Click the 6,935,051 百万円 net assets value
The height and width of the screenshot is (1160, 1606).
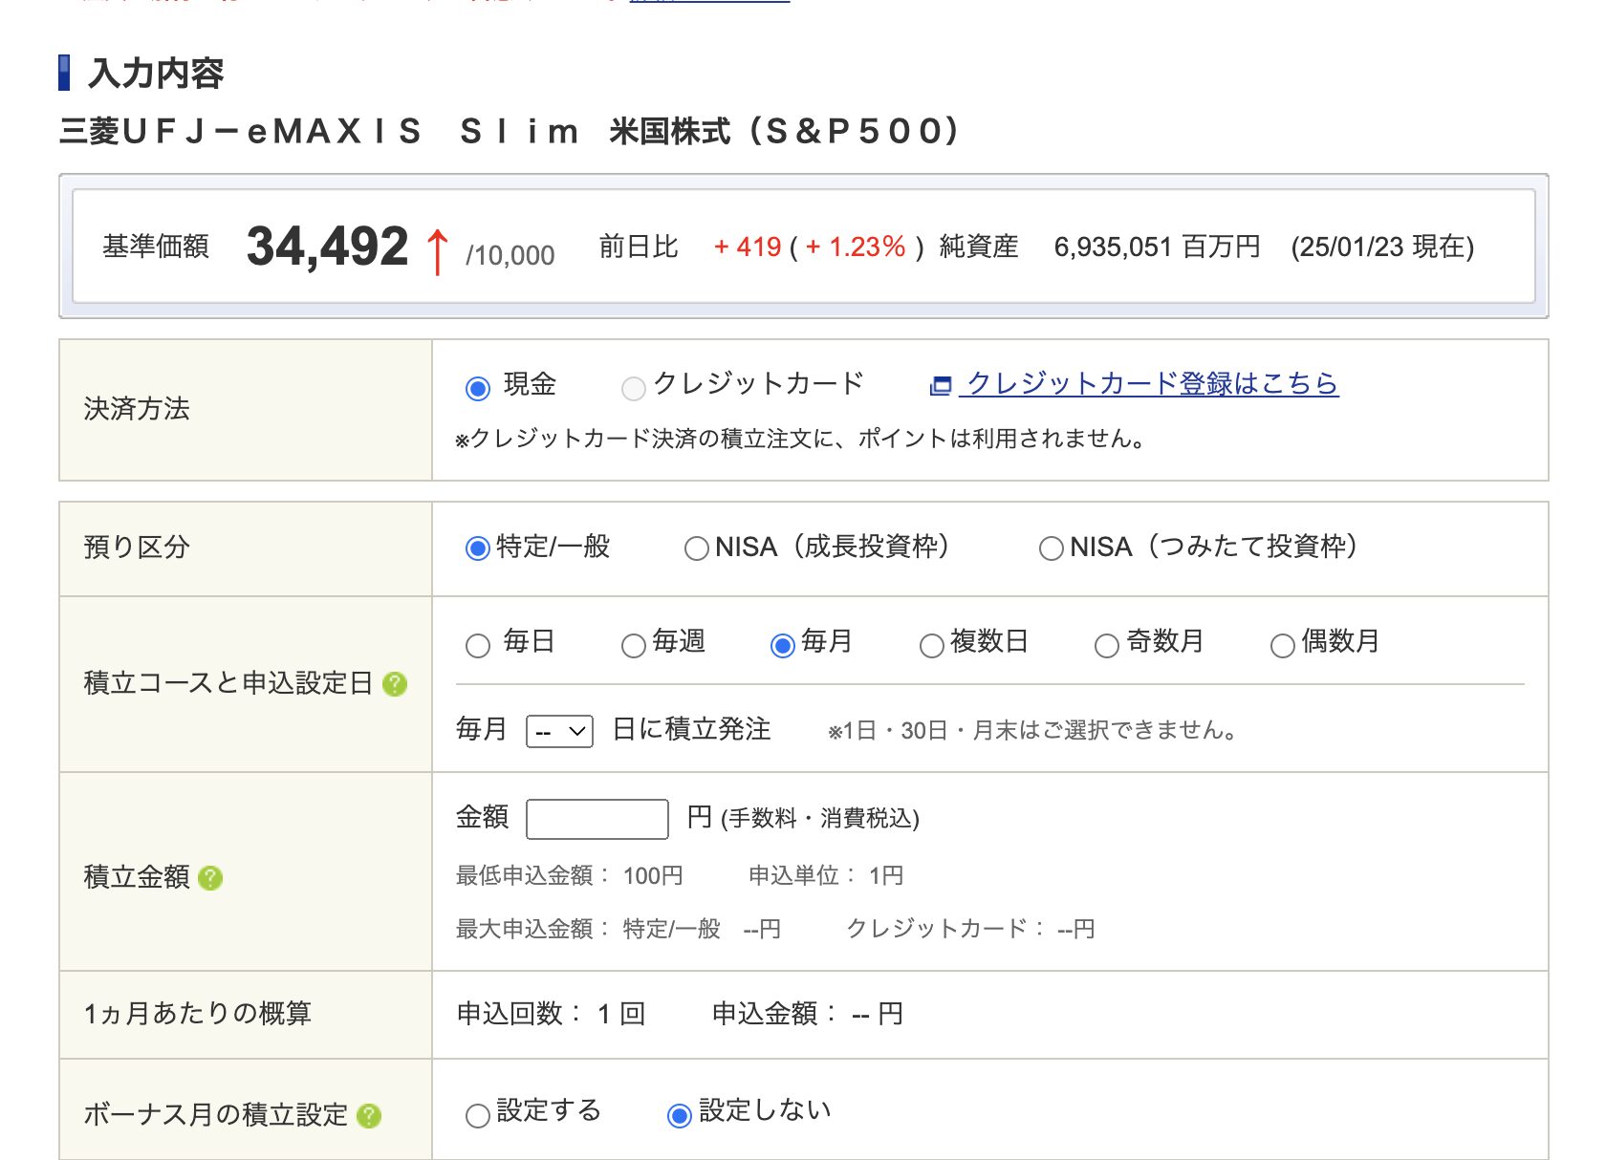pyautogui.click(x=1157, y=247)
